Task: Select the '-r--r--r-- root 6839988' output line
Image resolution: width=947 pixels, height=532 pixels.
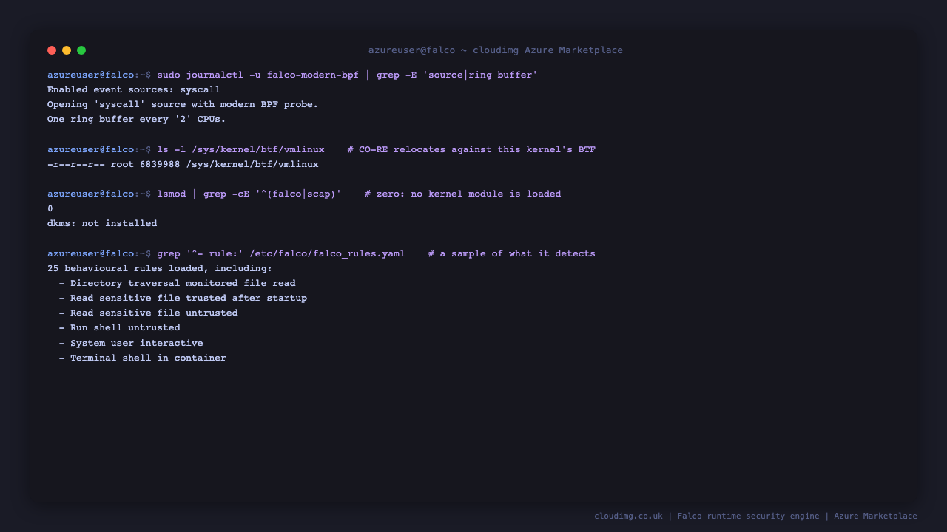Action: point(183,165)
